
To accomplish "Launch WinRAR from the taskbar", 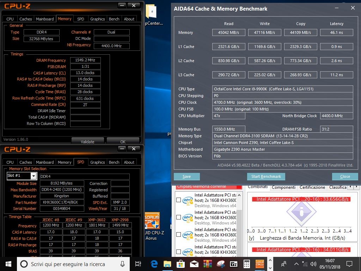I will 207,264.
